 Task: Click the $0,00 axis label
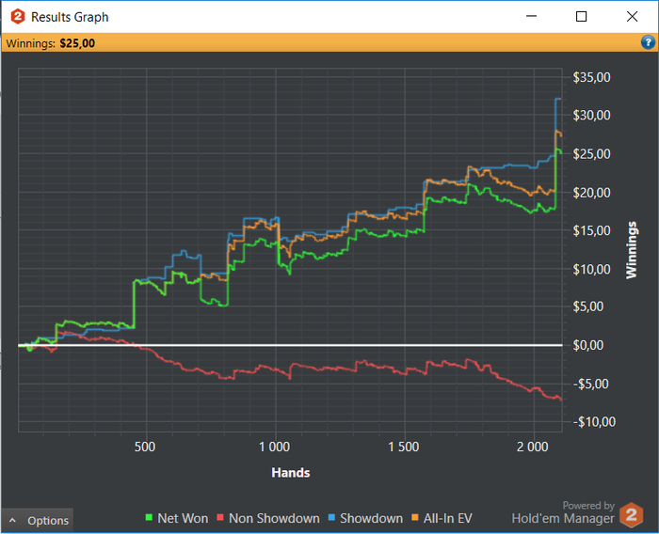tap(588, 345)
